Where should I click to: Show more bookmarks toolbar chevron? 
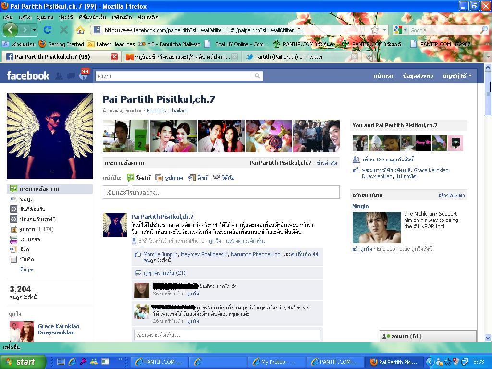487,44
